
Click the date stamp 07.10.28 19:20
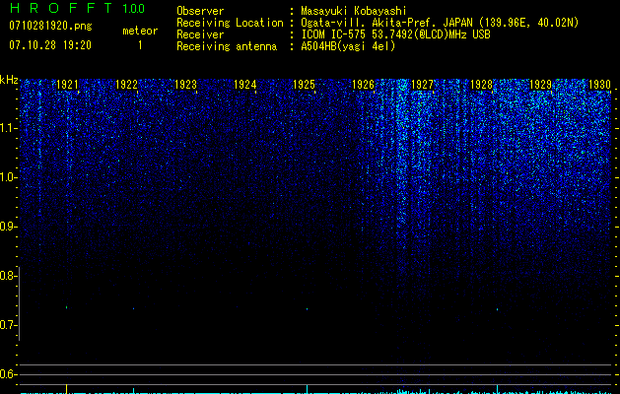50,45
